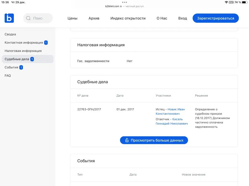Image resolution: width=249 pixels, height=186 pixels.
Task: Go to Индекс открытости page
Action: (x=128, y=18)
